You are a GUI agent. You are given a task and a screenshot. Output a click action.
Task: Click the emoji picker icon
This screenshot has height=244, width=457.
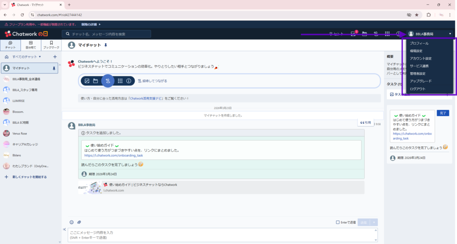71,222
